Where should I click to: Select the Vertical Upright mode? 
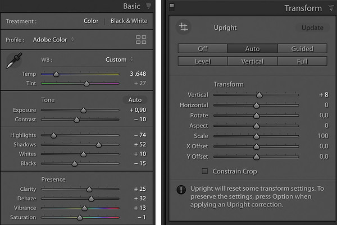coord(252,61)
